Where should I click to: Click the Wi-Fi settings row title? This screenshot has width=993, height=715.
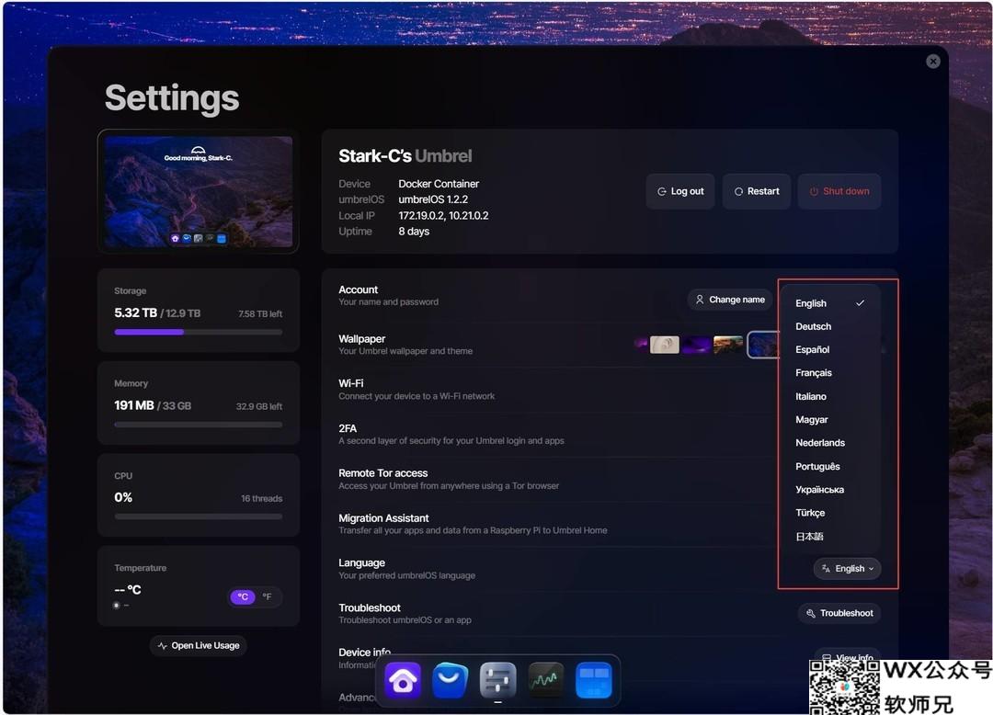tap(351, 383)
